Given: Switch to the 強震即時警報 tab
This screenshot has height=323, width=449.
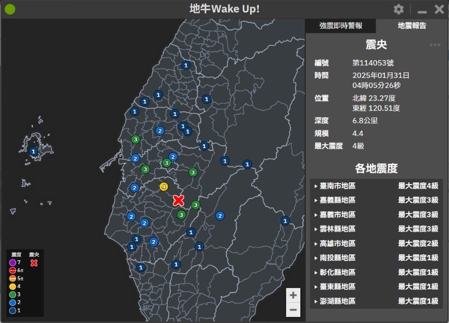Looking at the screenshot, I should click(341, 26).
